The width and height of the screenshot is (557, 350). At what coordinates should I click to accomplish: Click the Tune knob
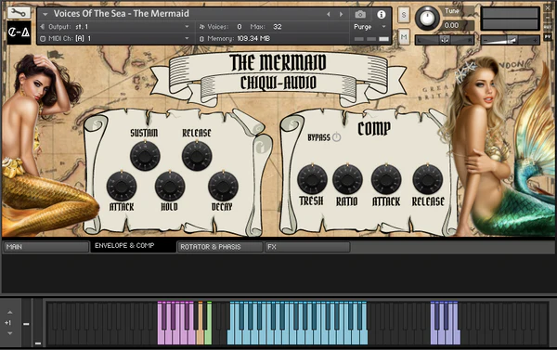427,19
